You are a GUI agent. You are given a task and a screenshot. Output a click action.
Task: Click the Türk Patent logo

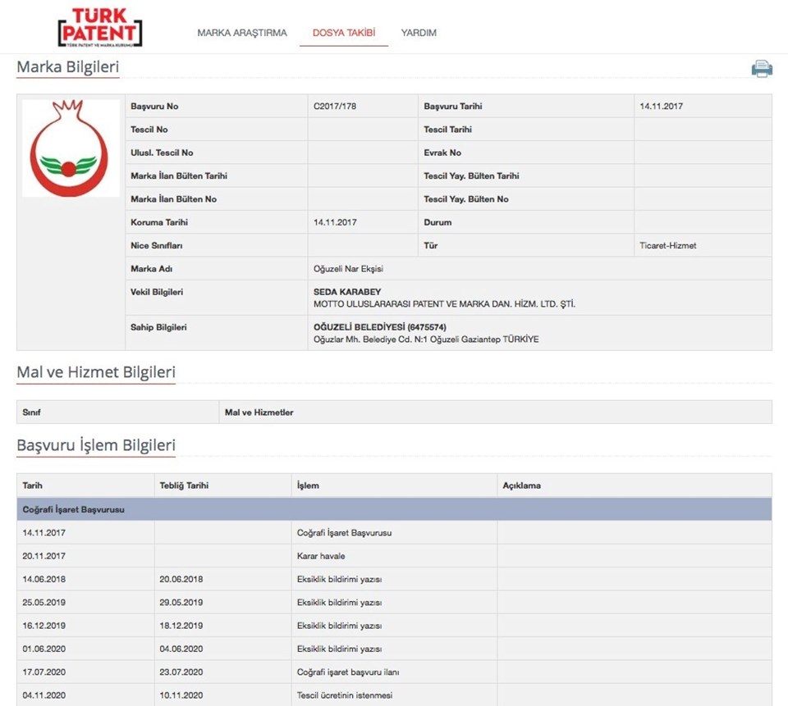[100, 28]
